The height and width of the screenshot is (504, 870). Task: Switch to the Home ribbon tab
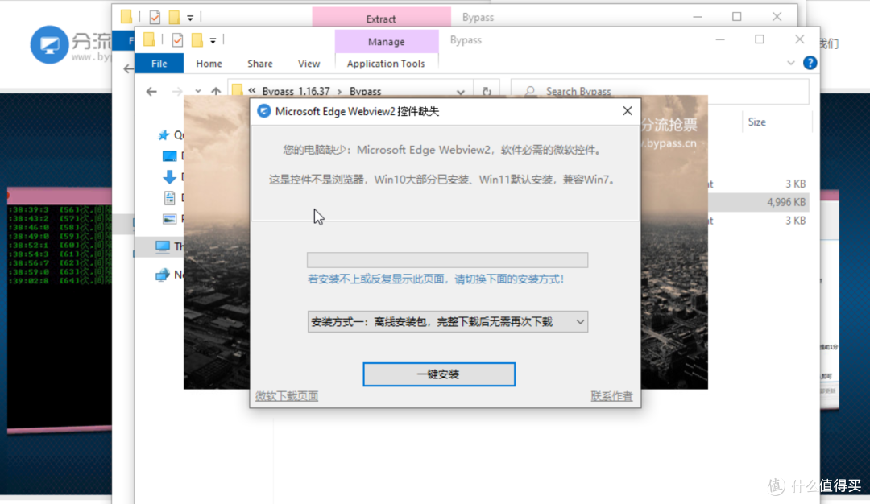pos(209,64)
